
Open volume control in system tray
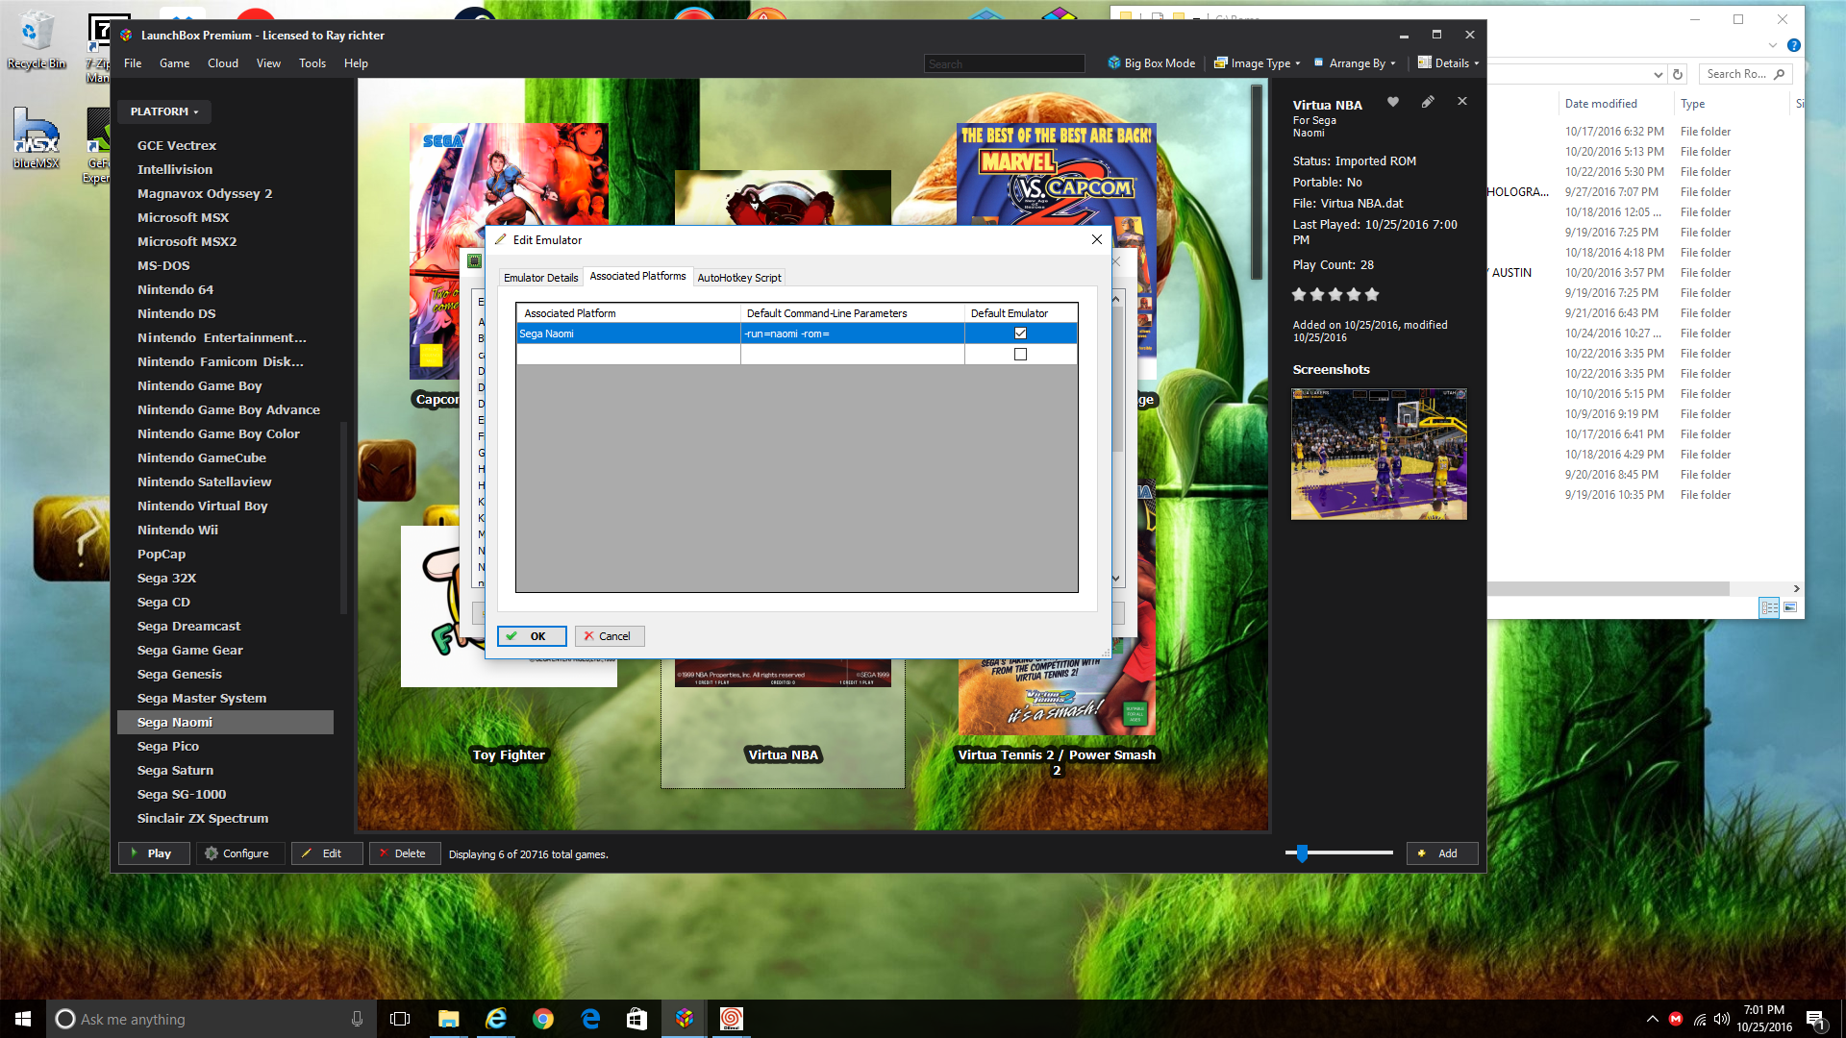click(1721, 1019)
